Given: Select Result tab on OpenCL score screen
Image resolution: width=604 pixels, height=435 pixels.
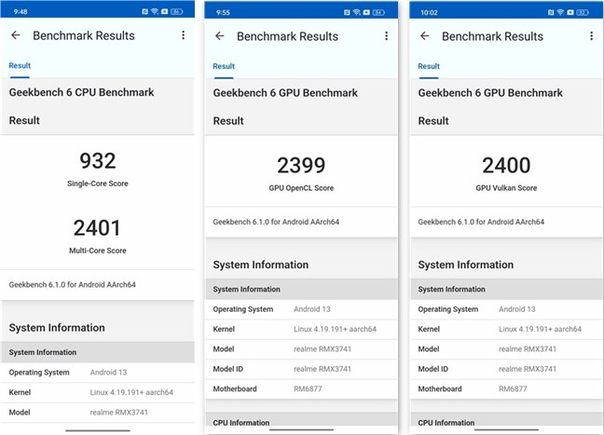Looking at the screenshot, I should [x=224, y=66].
